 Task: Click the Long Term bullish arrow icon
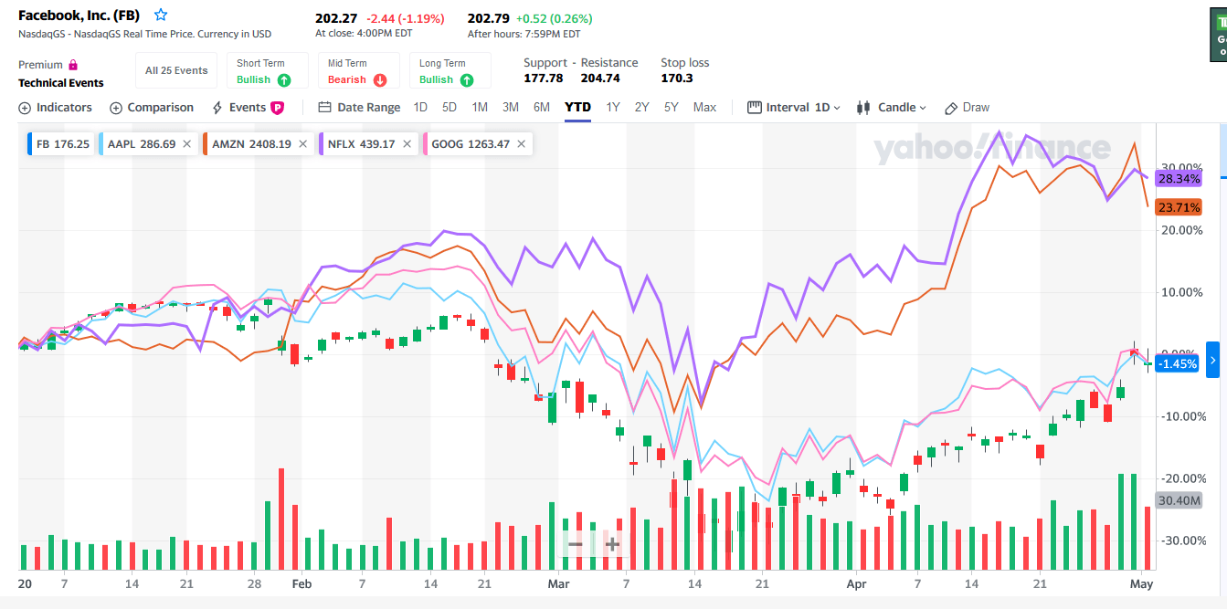[467, 80]
